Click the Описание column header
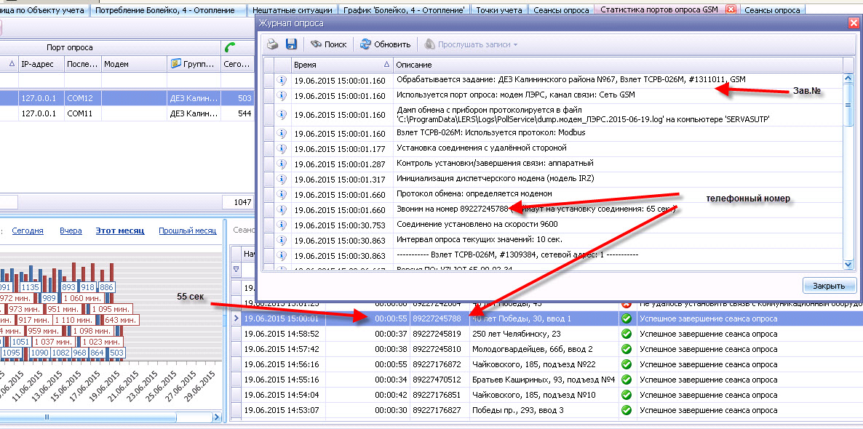The height and width of the screenshot is (429, 863). [618, 64]
